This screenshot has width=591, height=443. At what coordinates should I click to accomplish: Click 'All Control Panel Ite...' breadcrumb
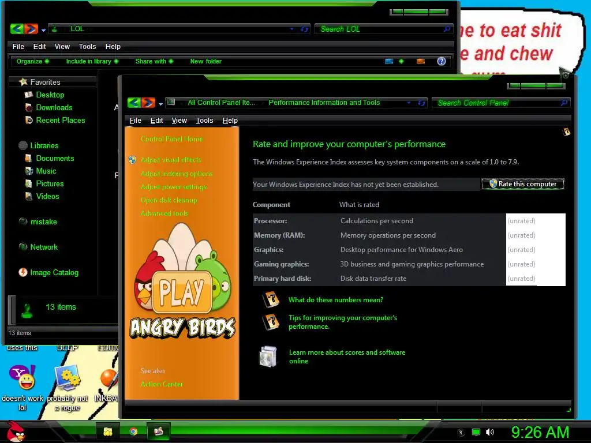[x=221, y=103]
